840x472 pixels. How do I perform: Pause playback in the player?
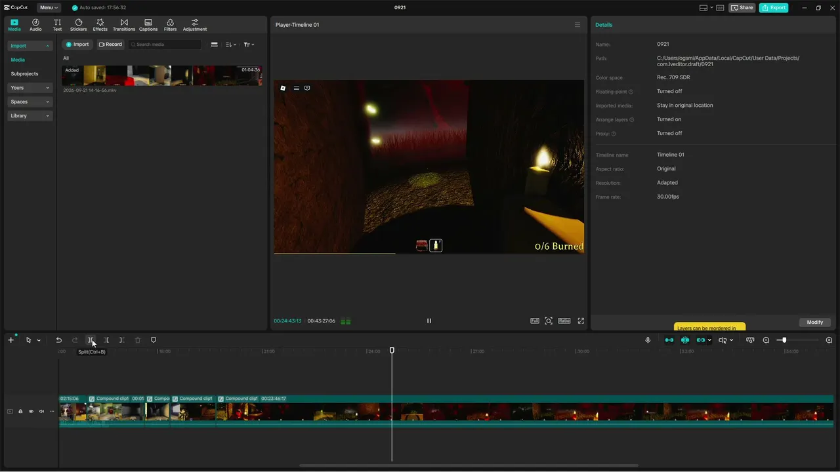[x=429, y=321]
